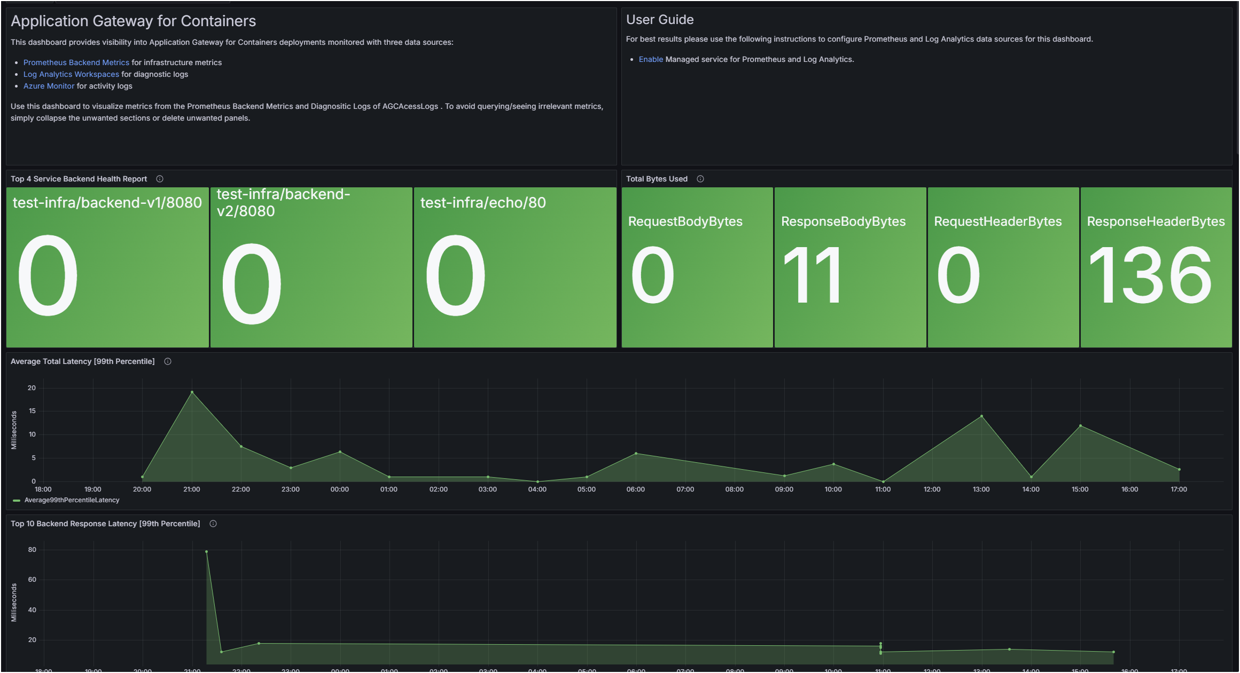The width and height of the screenshot is (1240, 673).
Task: Open Average Total Latency panel title menu
Action: coord(82,361)
